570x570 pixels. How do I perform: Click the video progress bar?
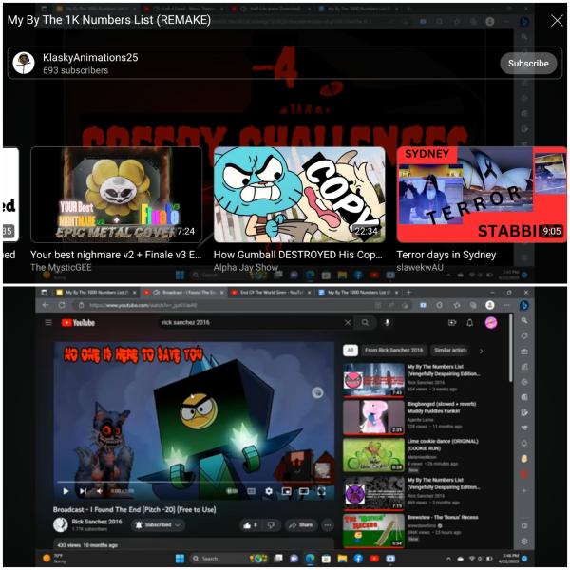click(195, 482)
